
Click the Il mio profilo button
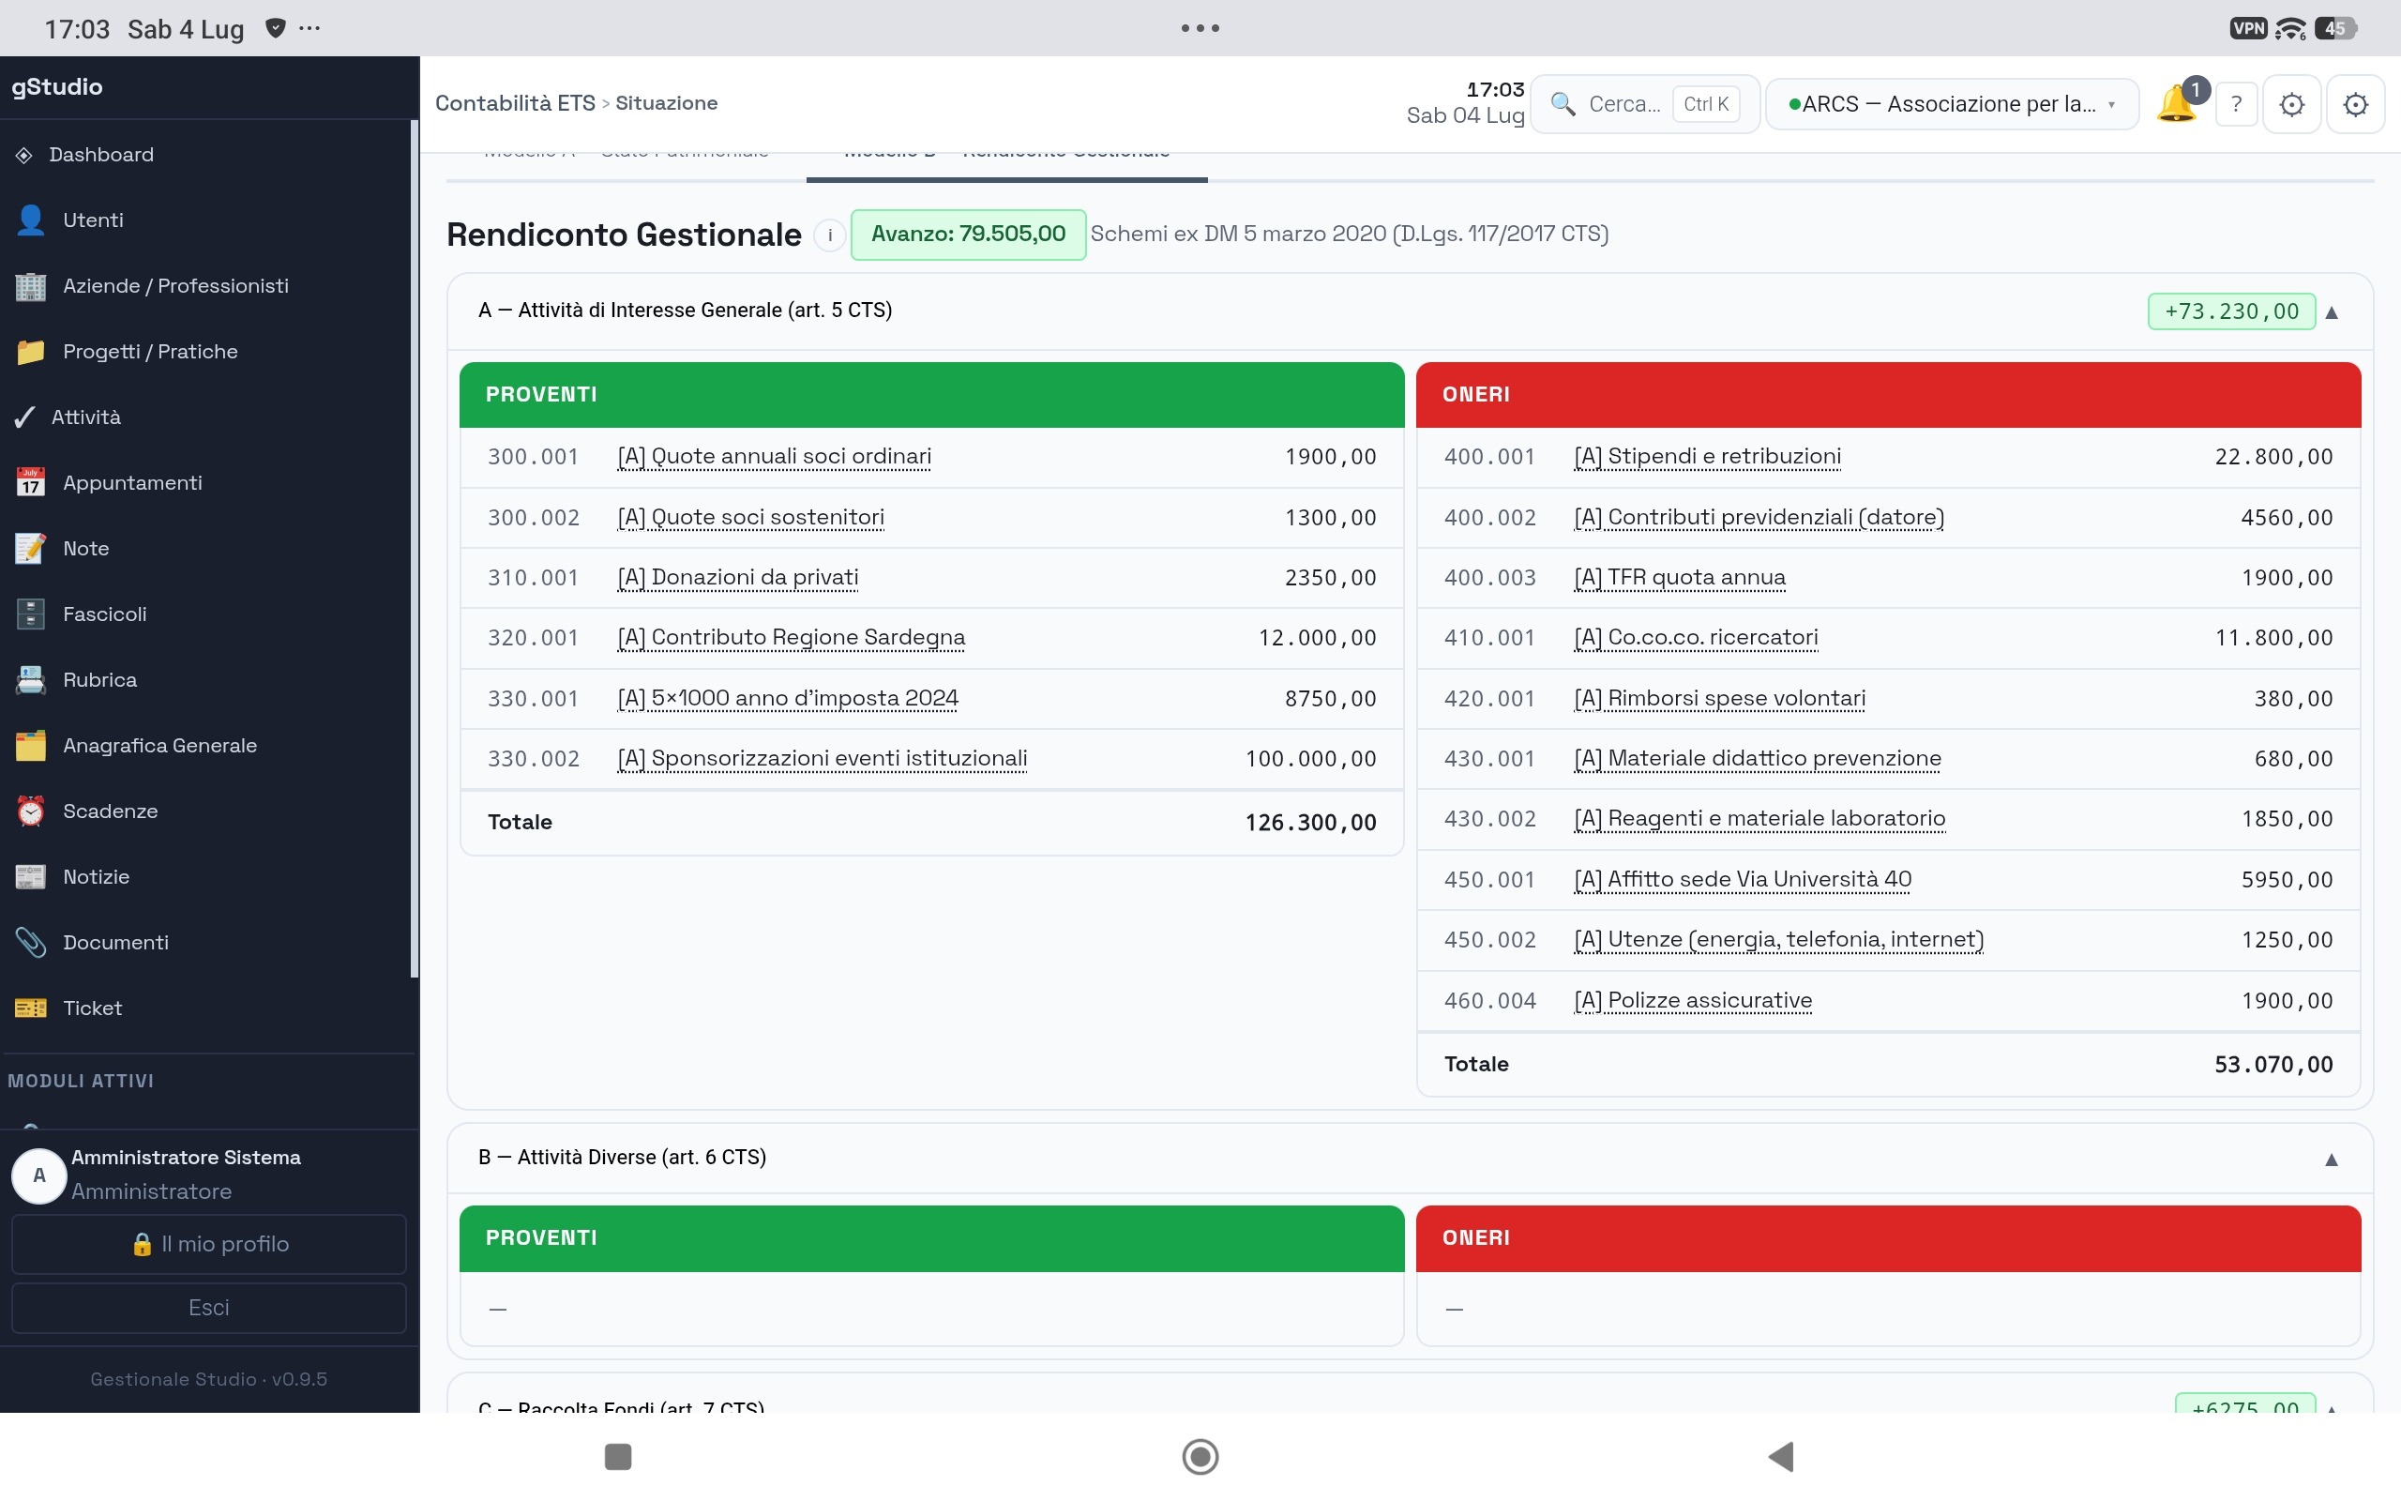[x=208, y=1244]
